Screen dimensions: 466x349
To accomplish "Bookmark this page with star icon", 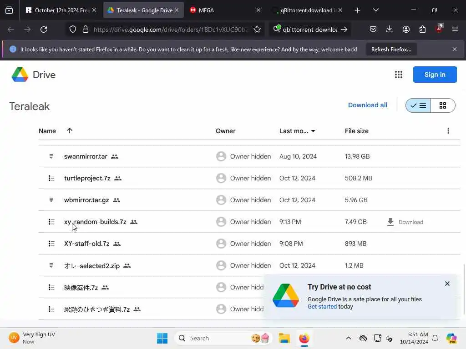I will click(257, 30).
